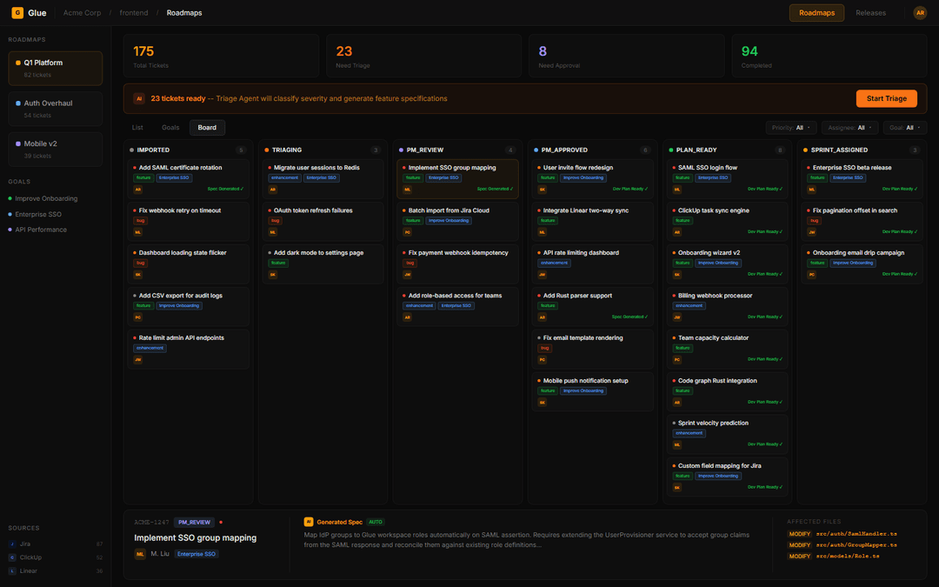Switch to the List view tab
The width and height of the screenshot is (939, 587).
[137, 128]
